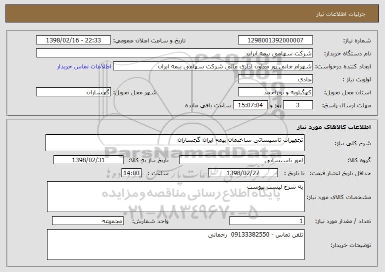Viewport: 385px width, 272px height.
Task: Click the شماره نیاز label
Action: coord(357,41)
